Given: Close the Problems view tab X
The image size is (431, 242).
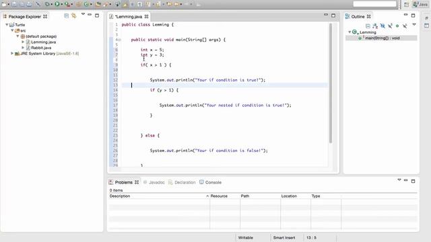Looking at the screenshot, I should pos(137,182).
